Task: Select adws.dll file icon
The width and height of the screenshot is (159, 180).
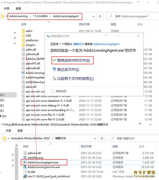Action: [23, 87]
